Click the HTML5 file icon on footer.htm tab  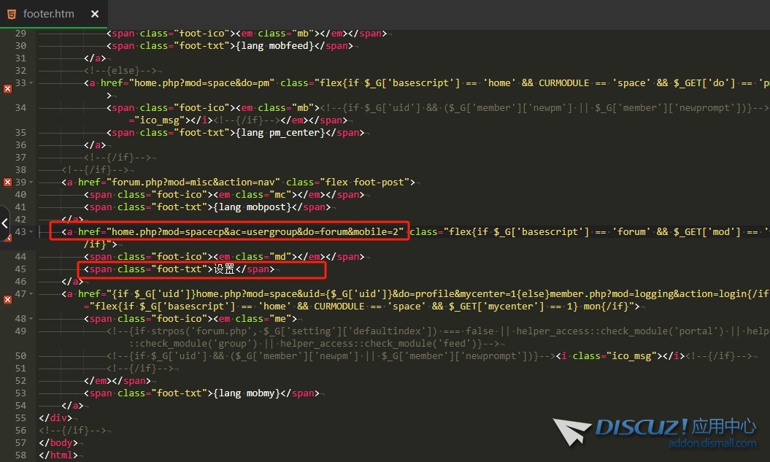(x=12, y=14)
